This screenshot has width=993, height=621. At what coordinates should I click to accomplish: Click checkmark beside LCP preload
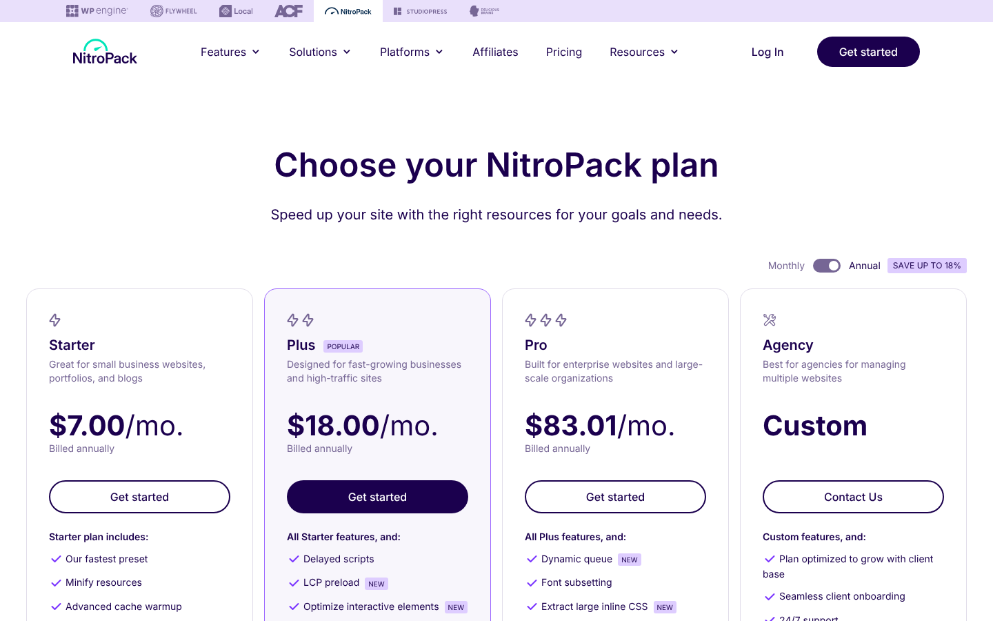294,583
